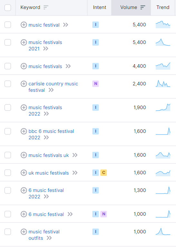Click the trend sparkline for 'music festival'
Viewport: 176px width, 251px height.
pyautogui.click(x=163, y=24)
